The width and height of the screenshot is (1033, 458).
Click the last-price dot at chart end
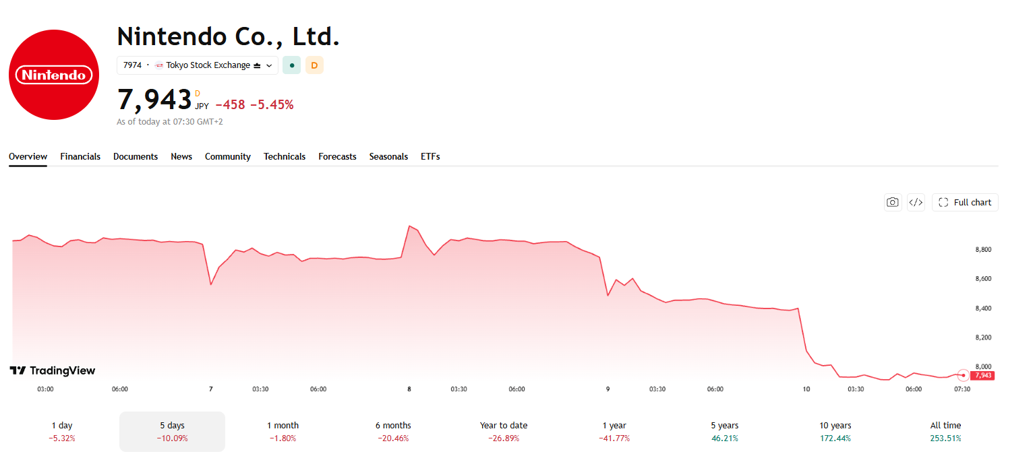coord(964,374)
